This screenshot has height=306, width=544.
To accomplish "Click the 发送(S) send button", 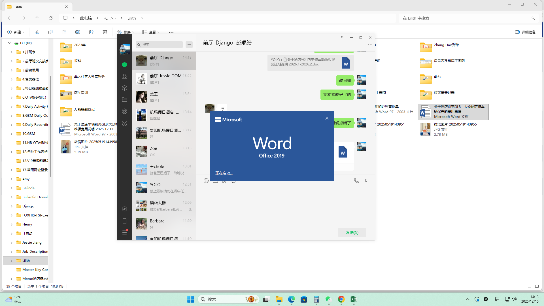I will (x=352, y=233).
